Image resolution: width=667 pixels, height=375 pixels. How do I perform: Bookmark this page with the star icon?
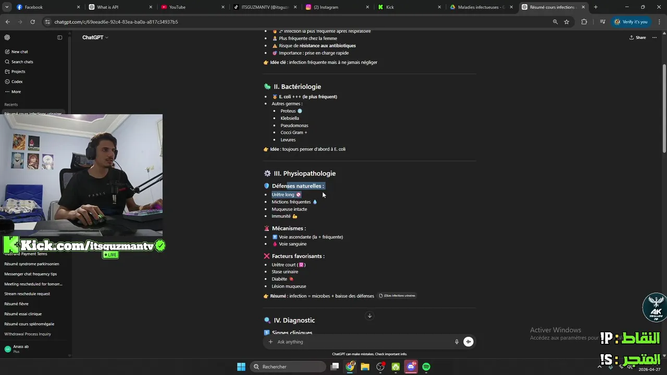tap(566, 22)
